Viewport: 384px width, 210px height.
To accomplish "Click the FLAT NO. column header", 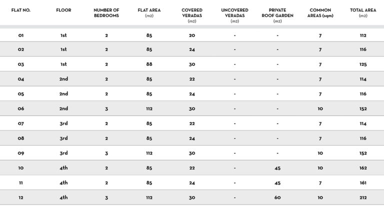I will click(21, 10).
